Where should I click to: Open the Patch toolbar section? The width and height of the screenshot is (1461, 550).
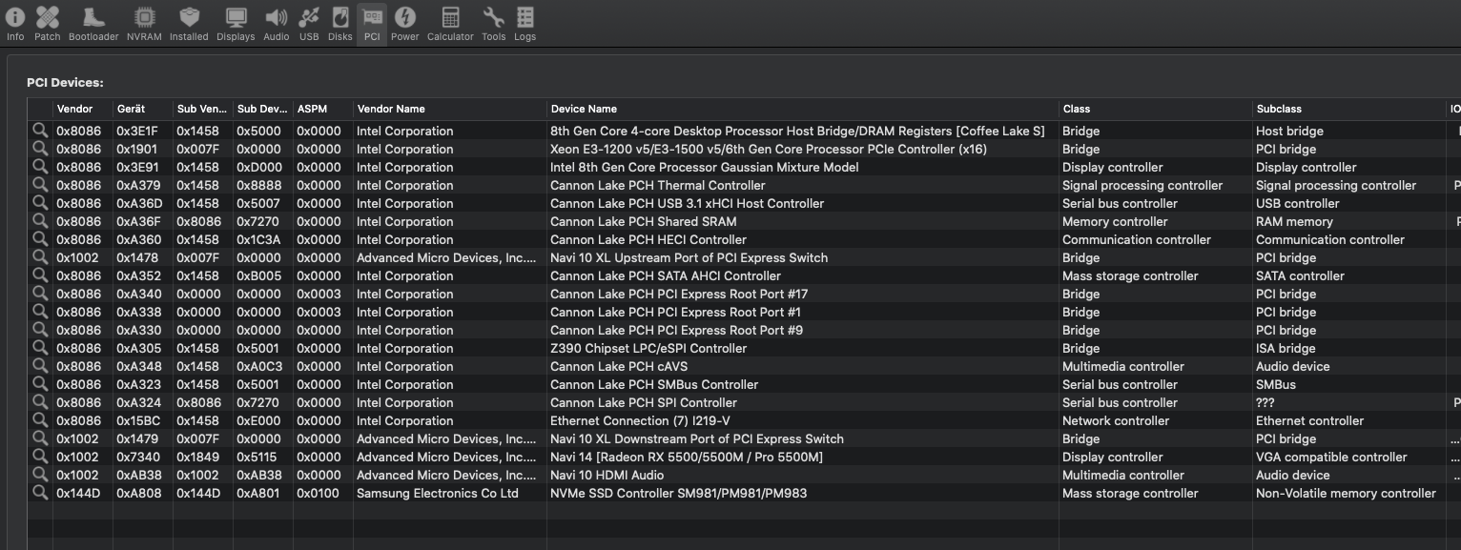tap(47, 23)
